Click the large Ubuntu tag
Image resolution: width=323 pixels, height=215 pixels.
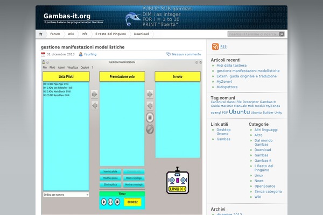239,112
